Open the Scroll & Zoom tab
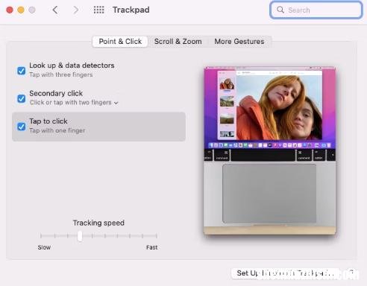 point(178,42)
